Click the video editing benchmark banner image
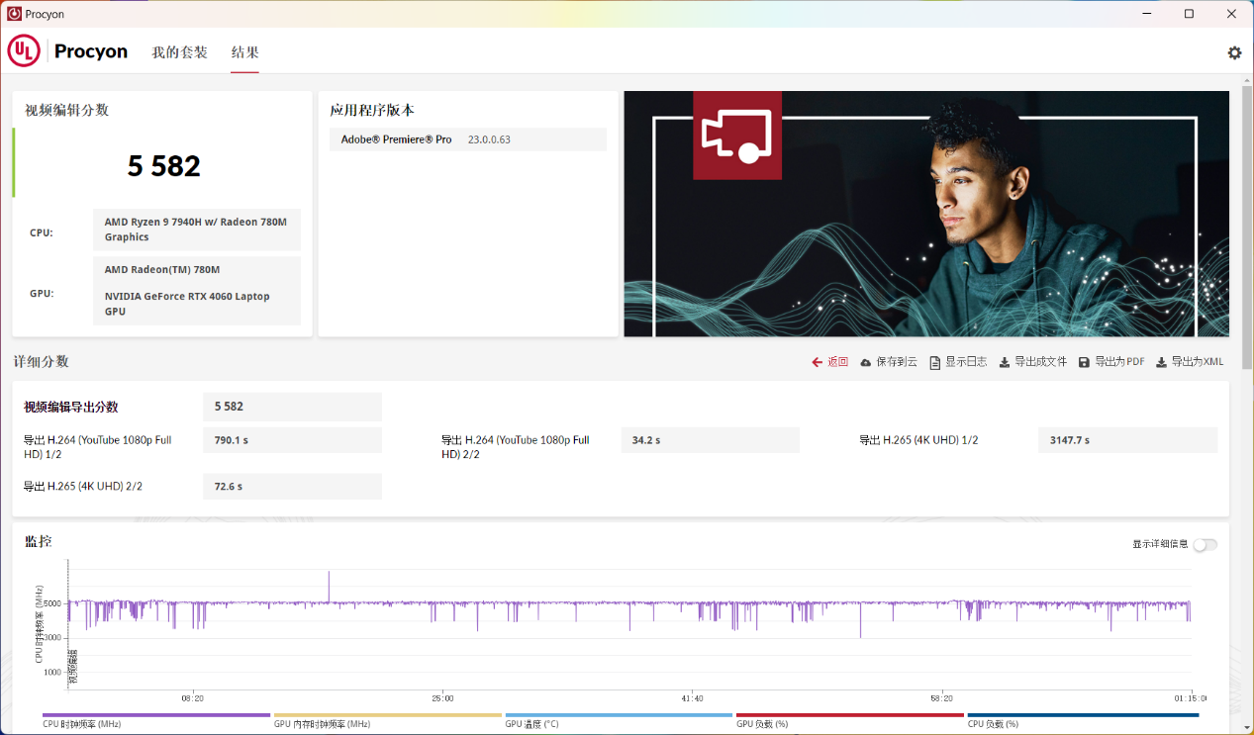The width and height of the screenshot is (1254, 735). [925, 214]
